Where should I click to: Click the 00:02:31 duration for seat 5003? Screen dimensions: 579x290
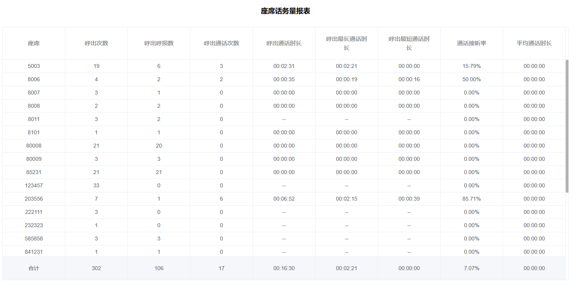(284, 66)
